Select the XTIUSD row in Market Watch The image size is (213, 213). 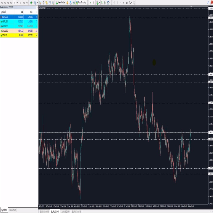coord(19,35)
